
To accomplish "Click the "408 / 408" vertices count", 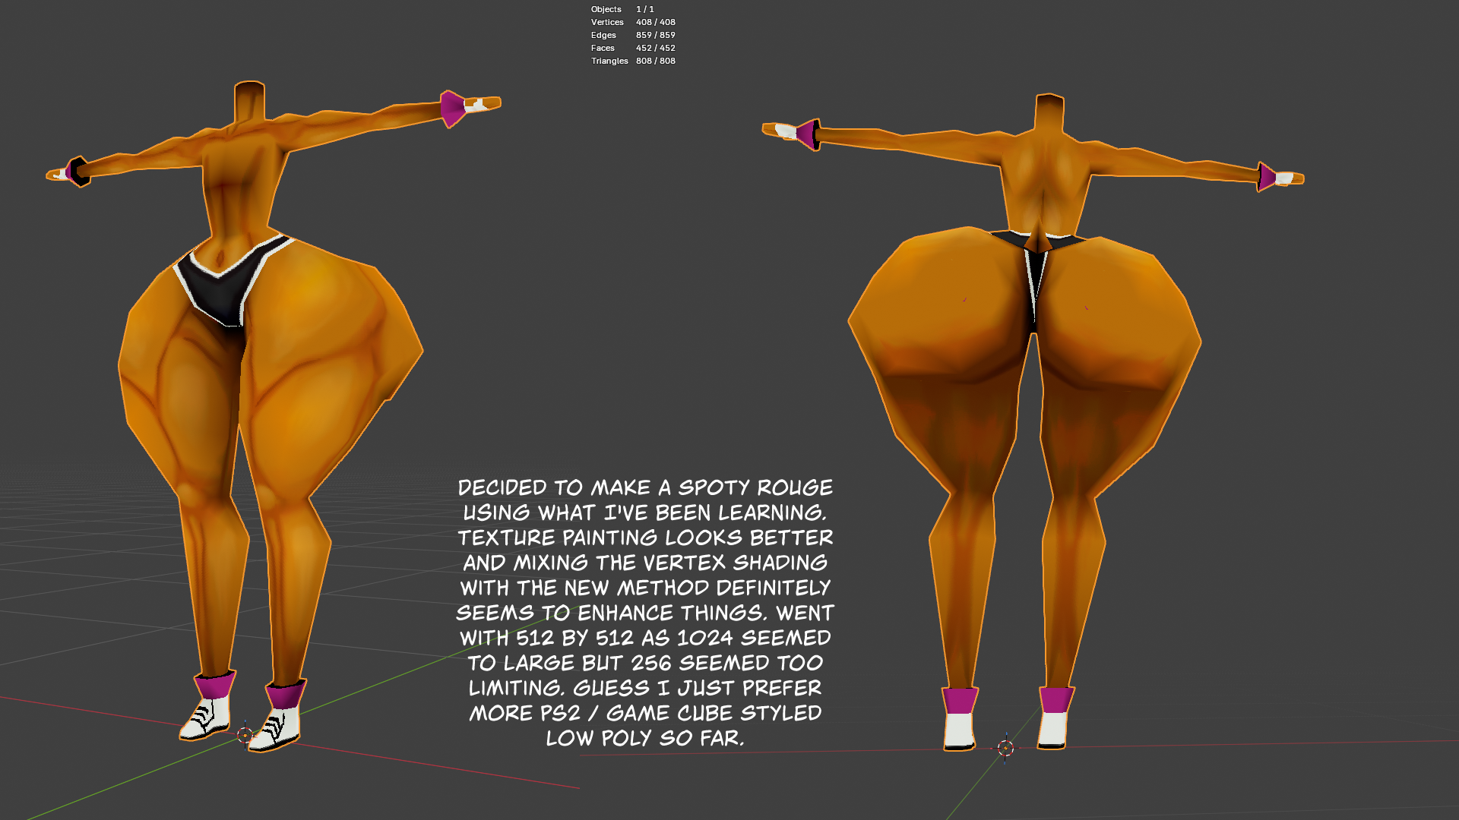I will pos(656,22).
